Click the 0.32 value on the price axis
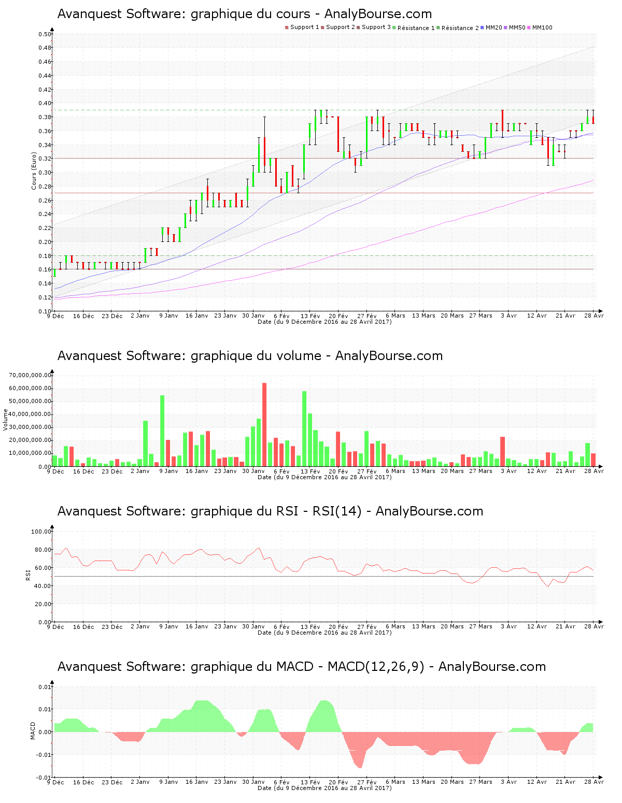Viewport: 622px width, 803px height. [45, 159]
